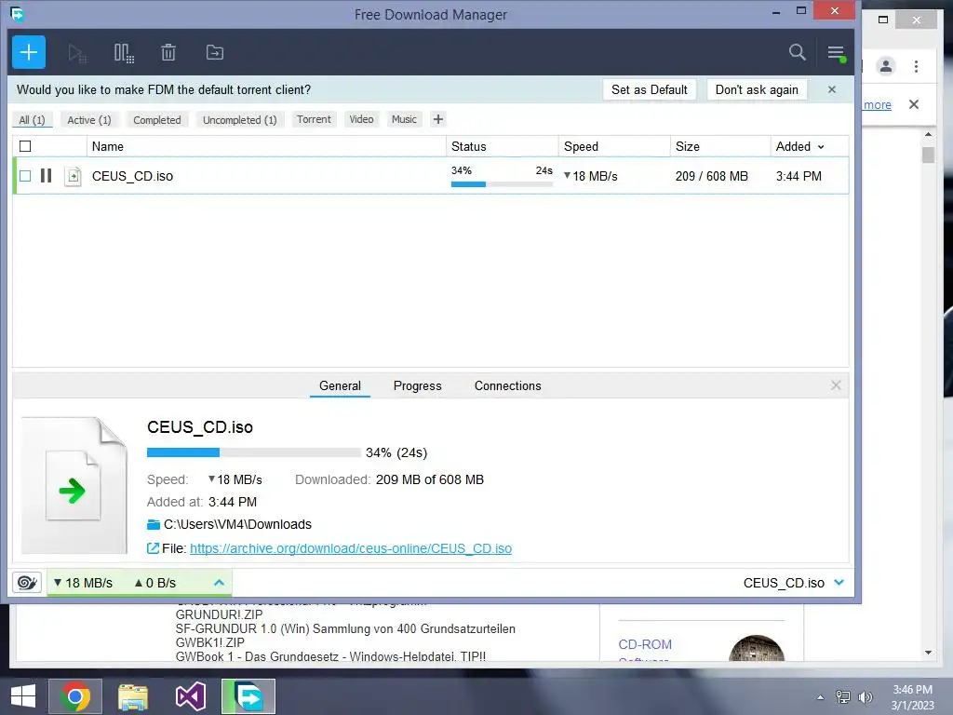
Task: Click large file thumbnail with green arrow
Action: coord(74,485)
